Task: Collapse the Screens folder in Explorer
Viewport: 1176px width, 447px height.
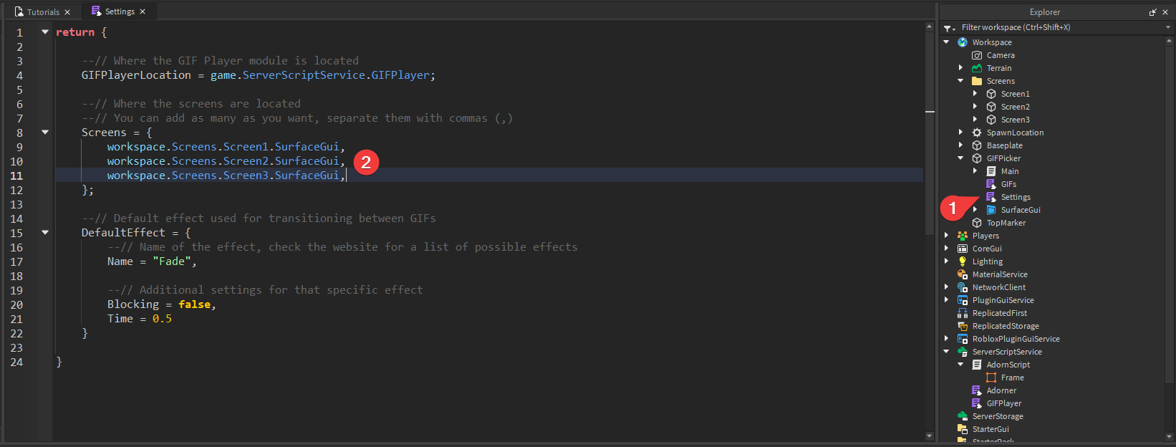Action: pos(961,81)
